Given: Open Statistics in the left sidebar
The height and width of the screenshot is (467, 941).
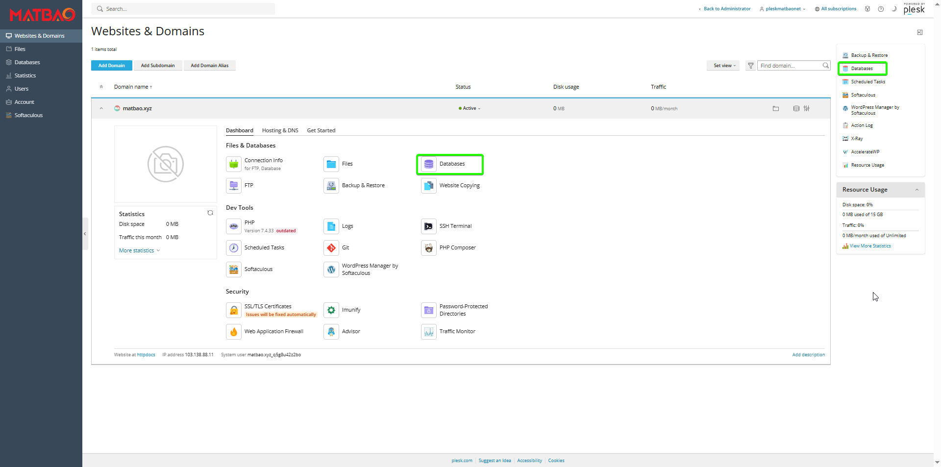Looking at the screenshot, I should [25, 75].
